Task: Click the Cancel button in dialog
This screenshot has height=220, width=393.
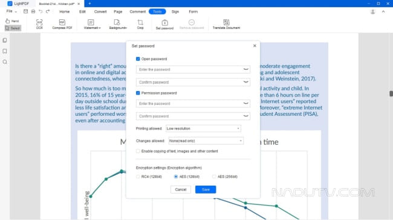Action: pos(181,189)
